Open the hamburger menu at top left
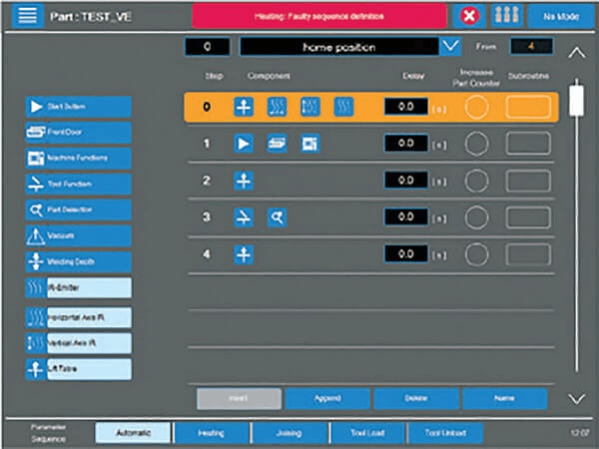Image resolution: width=599 pixels, height=449 pixels. click(x=28, y=16)
